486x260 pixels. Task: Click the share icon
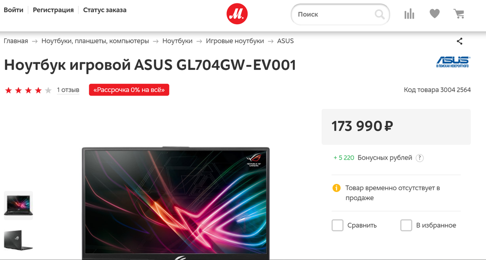point(459,41)
